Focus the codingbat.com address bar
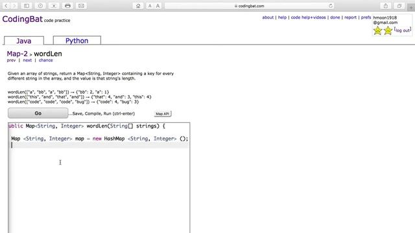The image size is (415, 233). point(249,6)
